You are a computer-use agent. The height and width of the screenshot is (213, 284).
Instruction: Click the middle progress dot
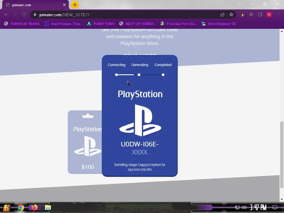click(x=139, y=75)
